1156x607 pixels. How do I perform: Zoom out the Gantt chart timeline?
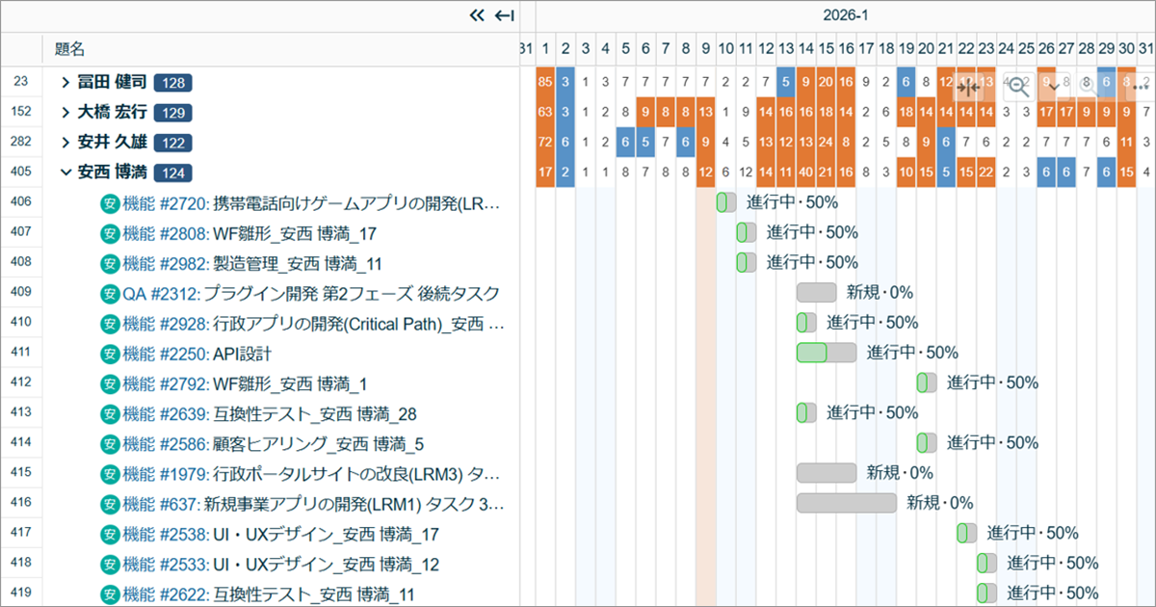point(1017,87)
